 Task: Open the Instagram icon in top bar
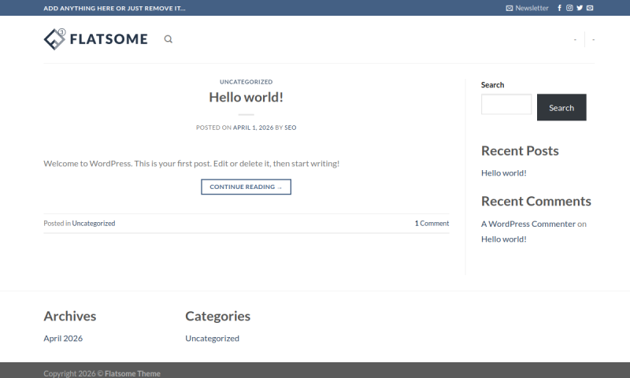(569, 8)
